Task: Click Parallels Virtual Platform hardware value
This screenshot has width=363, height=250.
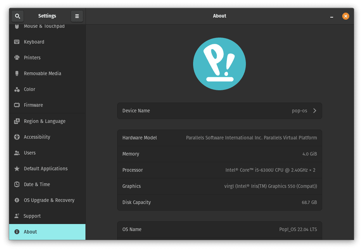Action: click(x=251, y=138)
